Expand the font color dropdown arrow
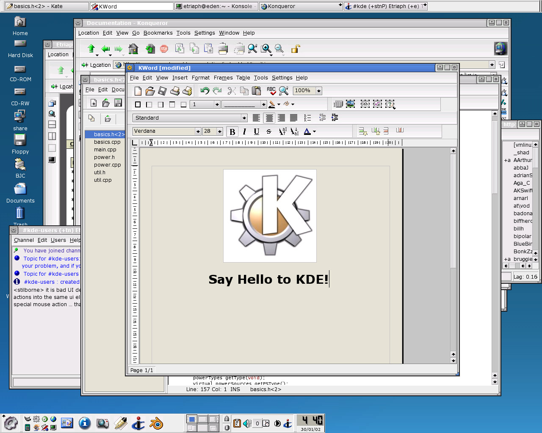Viewport: 542px width, 433px height. click(x=314, y=132)
